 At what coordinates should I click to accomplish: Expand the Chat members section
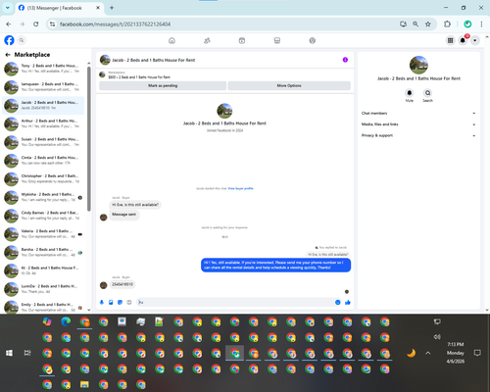click(418, 114)
